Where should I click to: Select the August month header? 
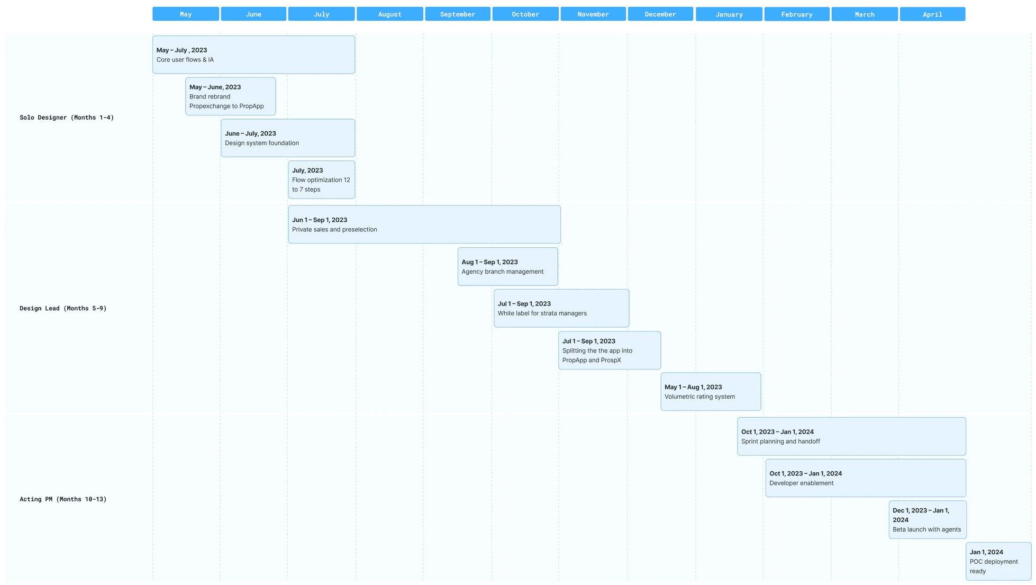tap(389, 14)
